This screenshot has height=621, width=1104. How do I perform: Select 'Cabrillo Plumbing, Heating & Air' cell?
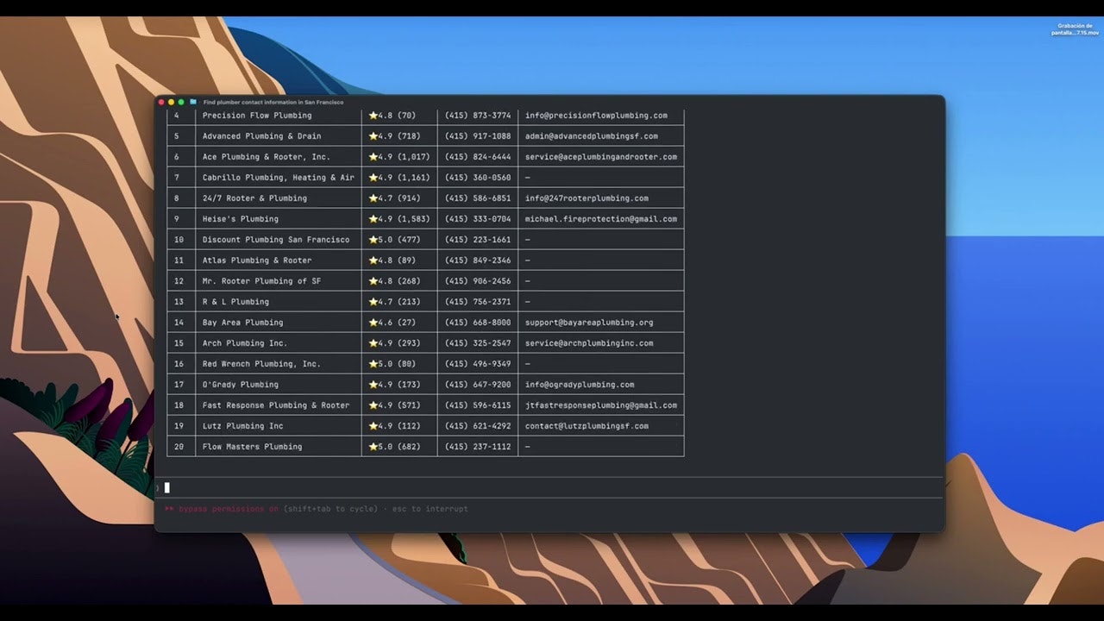(279, 178)
